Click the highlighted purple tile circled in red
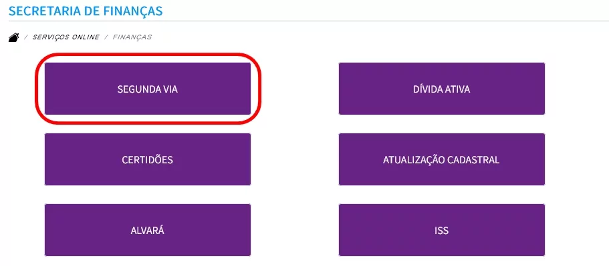Screen dimensions: 609x266 (148, 89)
